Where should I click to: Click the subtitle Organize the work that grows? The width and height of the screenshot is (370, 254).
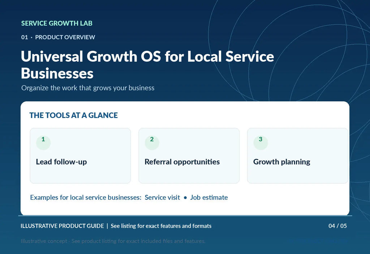click(x=88, y=88)
